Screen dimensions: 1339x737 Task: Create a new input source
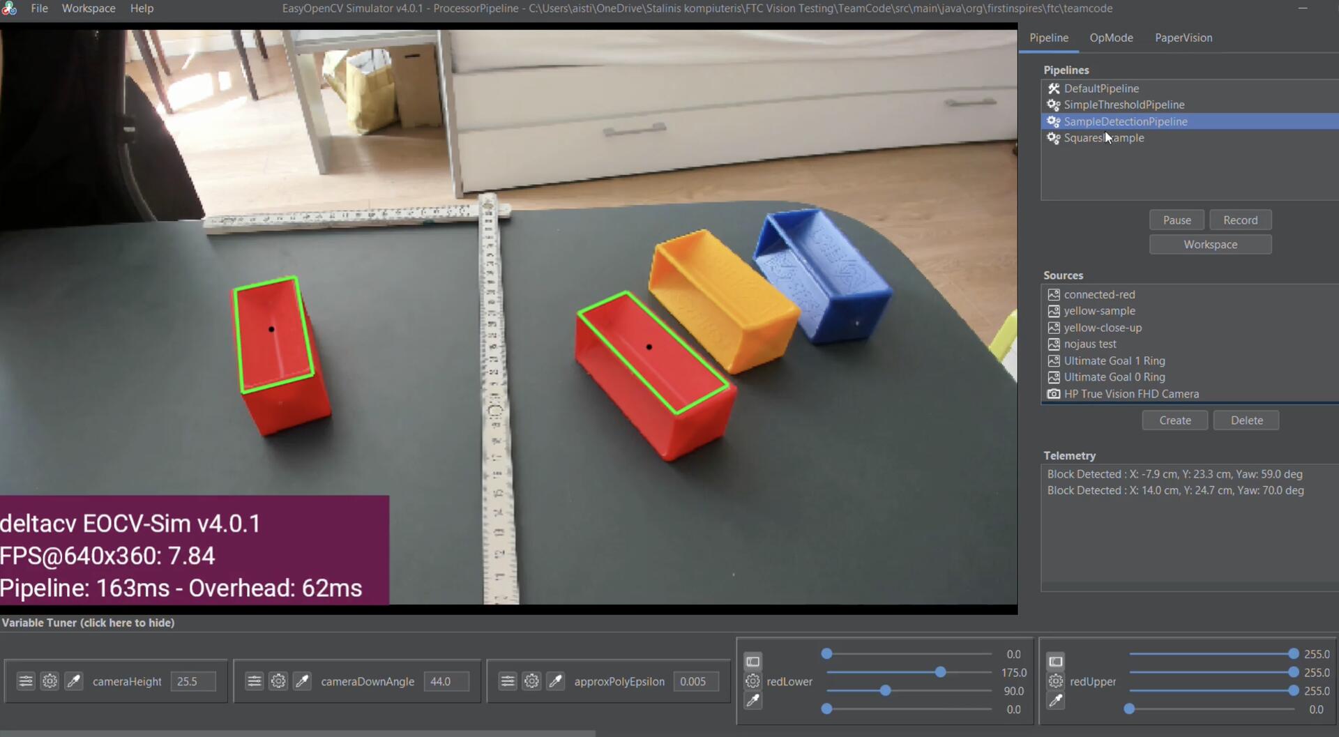(1174, 420)
